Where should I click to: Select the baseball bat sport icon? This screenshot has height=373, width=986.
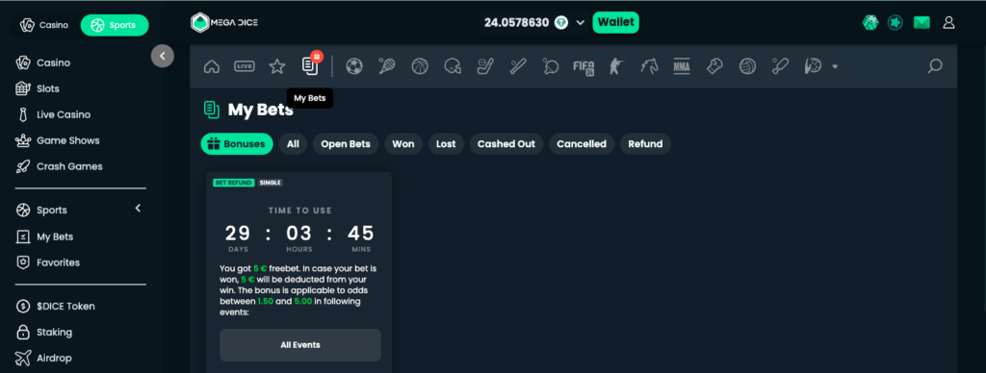pos(517,66)
